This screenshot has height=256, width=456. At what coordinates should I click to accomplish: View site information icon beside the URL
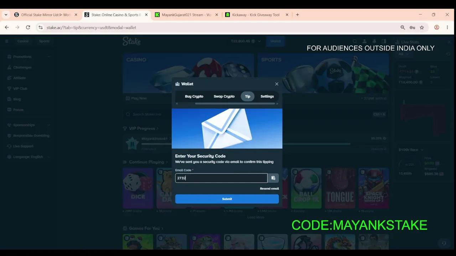pos(41,27)
